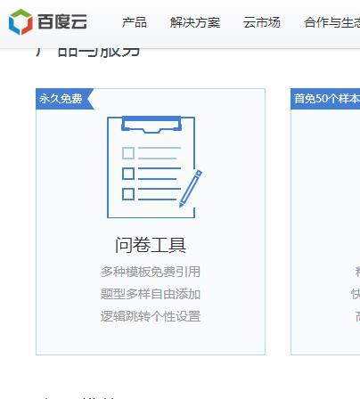Image resolution: width=360 pixels, height=399 pixels.
Task: Open the 云市场 menu
Action: coord(262,22)
